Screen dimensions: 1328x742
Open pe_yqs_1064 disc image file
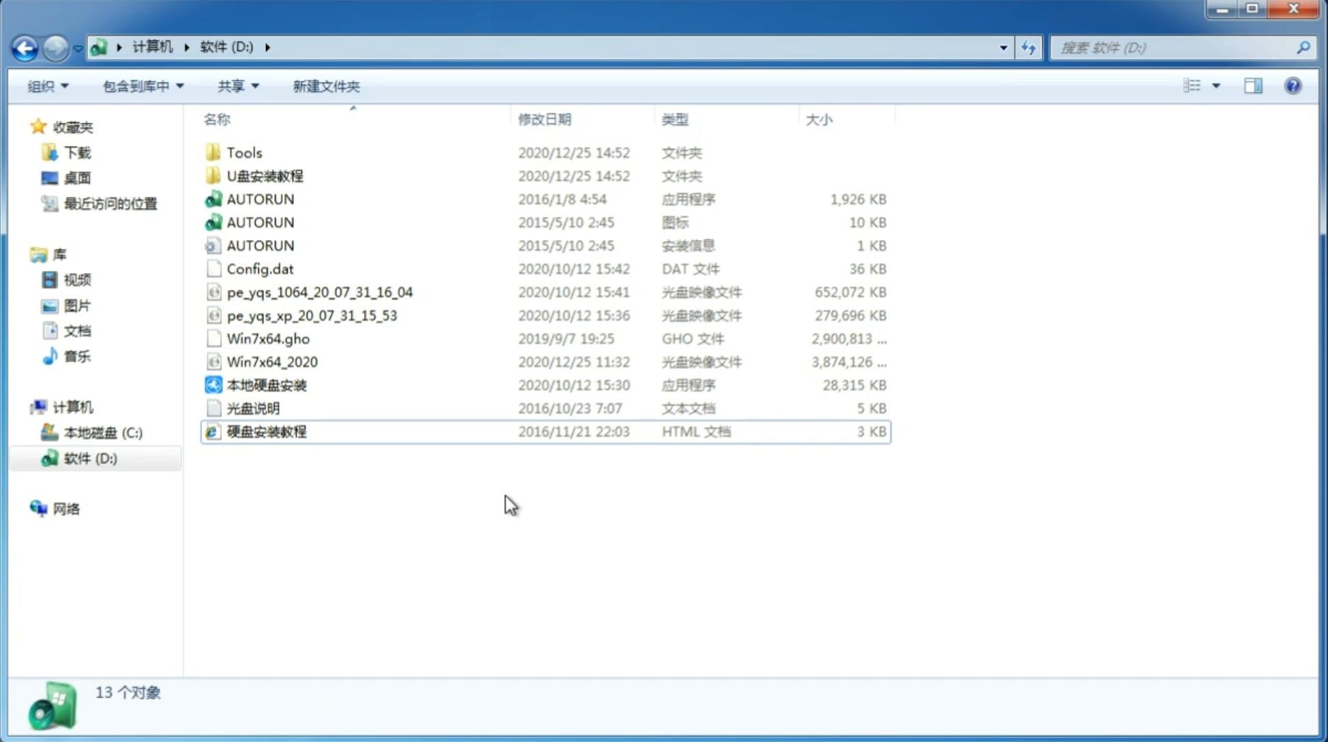point(320,292)
